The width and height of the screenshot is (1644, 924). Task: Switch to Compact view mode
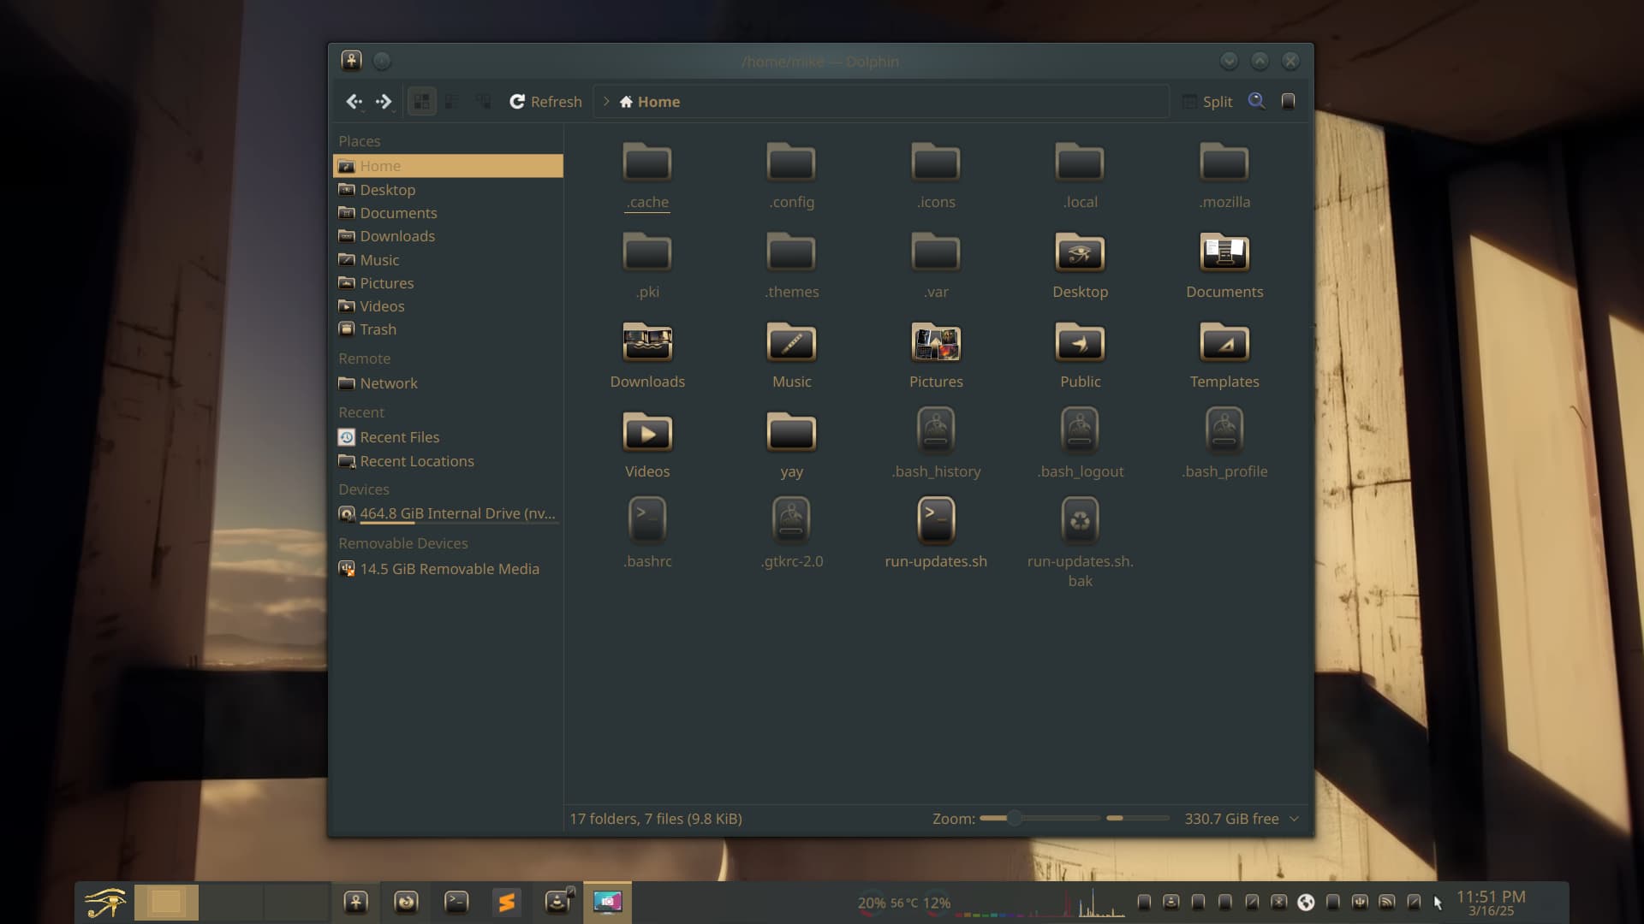452,102
